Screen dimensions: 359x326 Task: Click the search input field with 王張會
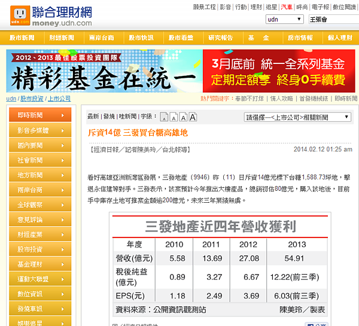(334, 19)
